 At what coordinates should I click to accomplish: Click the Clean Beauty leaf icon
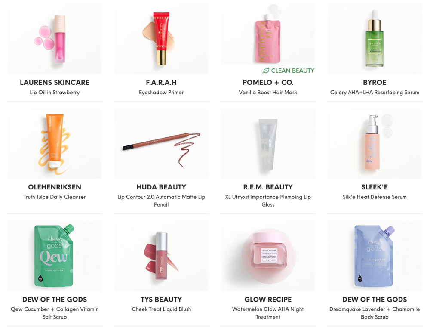[x=266, y=71]
